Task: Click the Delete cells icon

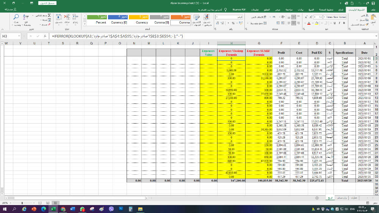Action: [x=66, y=18]
